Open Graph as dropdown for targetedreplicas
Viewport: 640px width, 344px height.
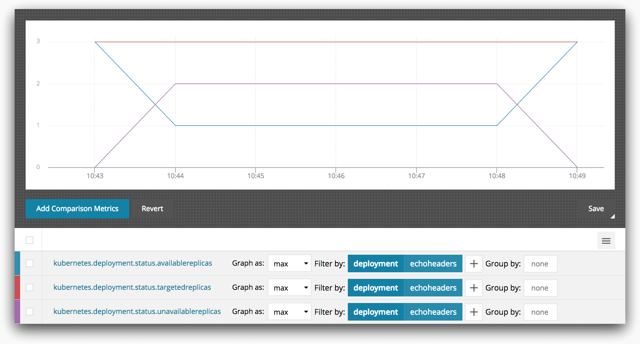[x=289, y=288]
